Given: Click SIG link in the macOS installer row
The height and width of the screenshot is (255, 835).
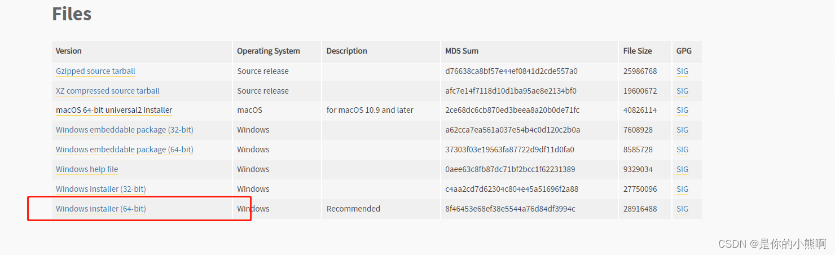Looking at the screenshot, I should (682, 110).
